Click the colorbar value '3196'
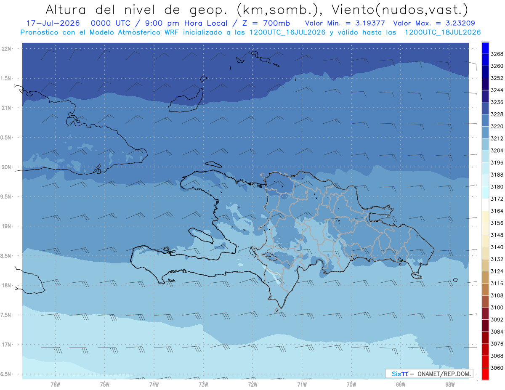505x390 pixels. [497, 162]
